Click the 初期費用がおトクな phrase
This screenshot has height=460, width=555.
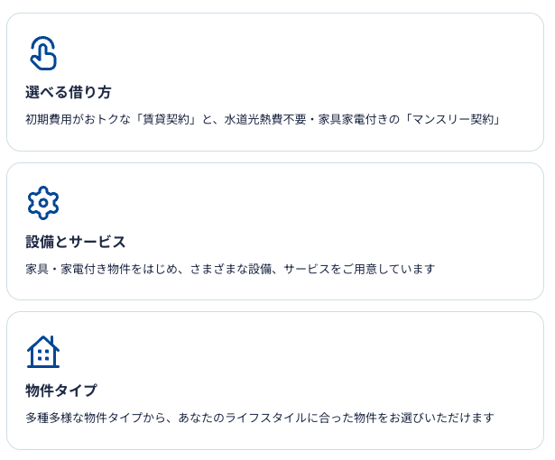(79, 120)
